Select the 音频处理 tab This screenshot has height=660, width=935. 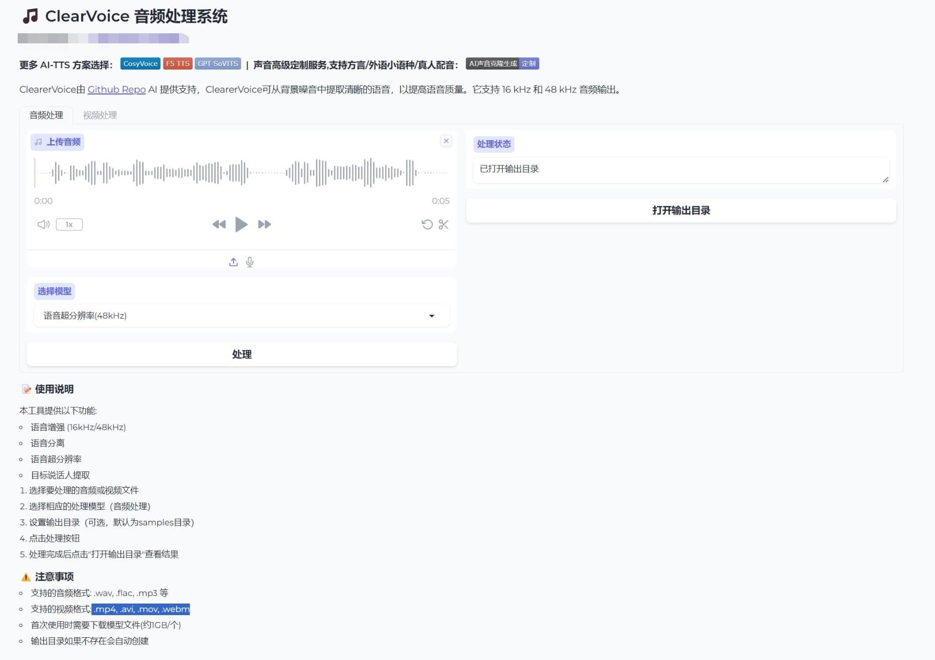coord(46,115)
